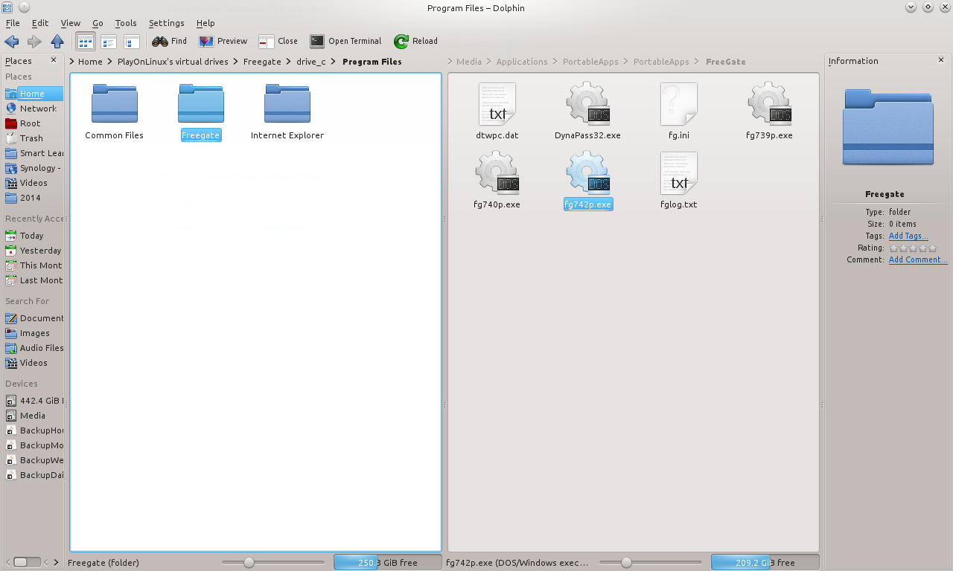Show files modified Yesterday
This screenshot has width=953, height=571.
click(33, 251)
